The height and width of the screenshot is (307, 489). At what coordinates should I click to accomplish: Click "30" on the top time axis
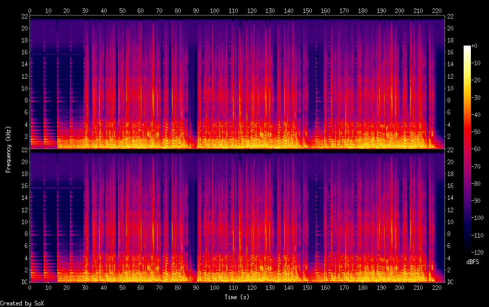pyautogui.click(x=85, y=10)
